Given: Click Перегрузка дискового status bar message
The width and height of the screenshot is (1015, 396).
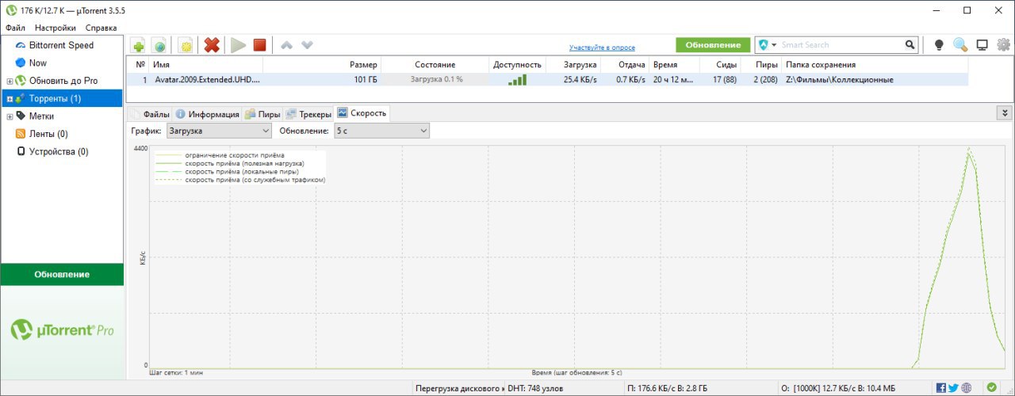Looking at the screenshot, I should [x=459, y=388].
